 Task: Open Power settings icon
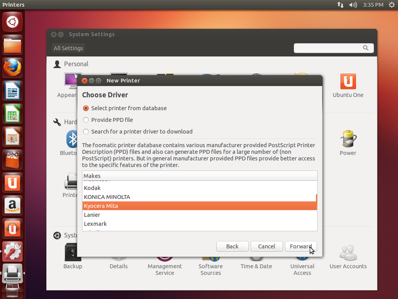(x=348, y=143)
